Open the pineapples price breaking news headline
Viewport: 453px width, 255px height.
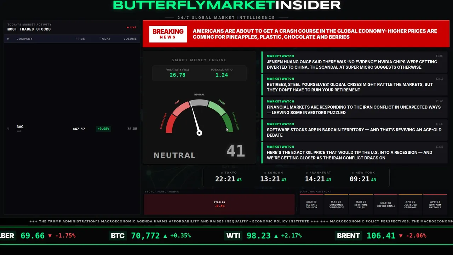[315, 34]
